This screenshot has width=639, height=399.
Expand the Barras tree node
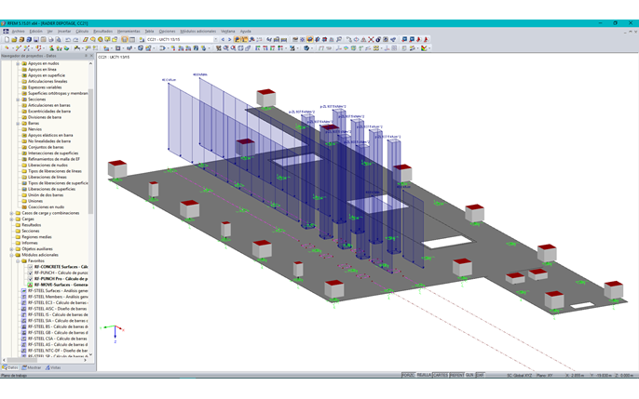tap(18, 124)
